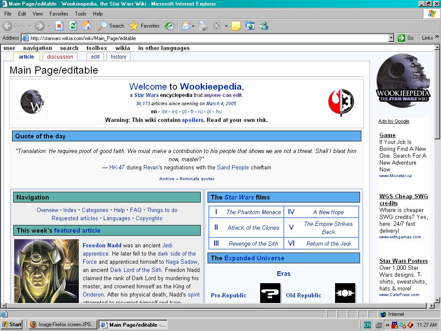Viewport: 441px width, 331px height.
Task: Select the article tab
Action: pos(26,57)
